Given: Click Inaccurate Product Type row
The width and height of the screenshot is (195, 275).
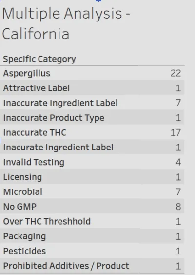Looking at the screenshot, I should point(92,118).
